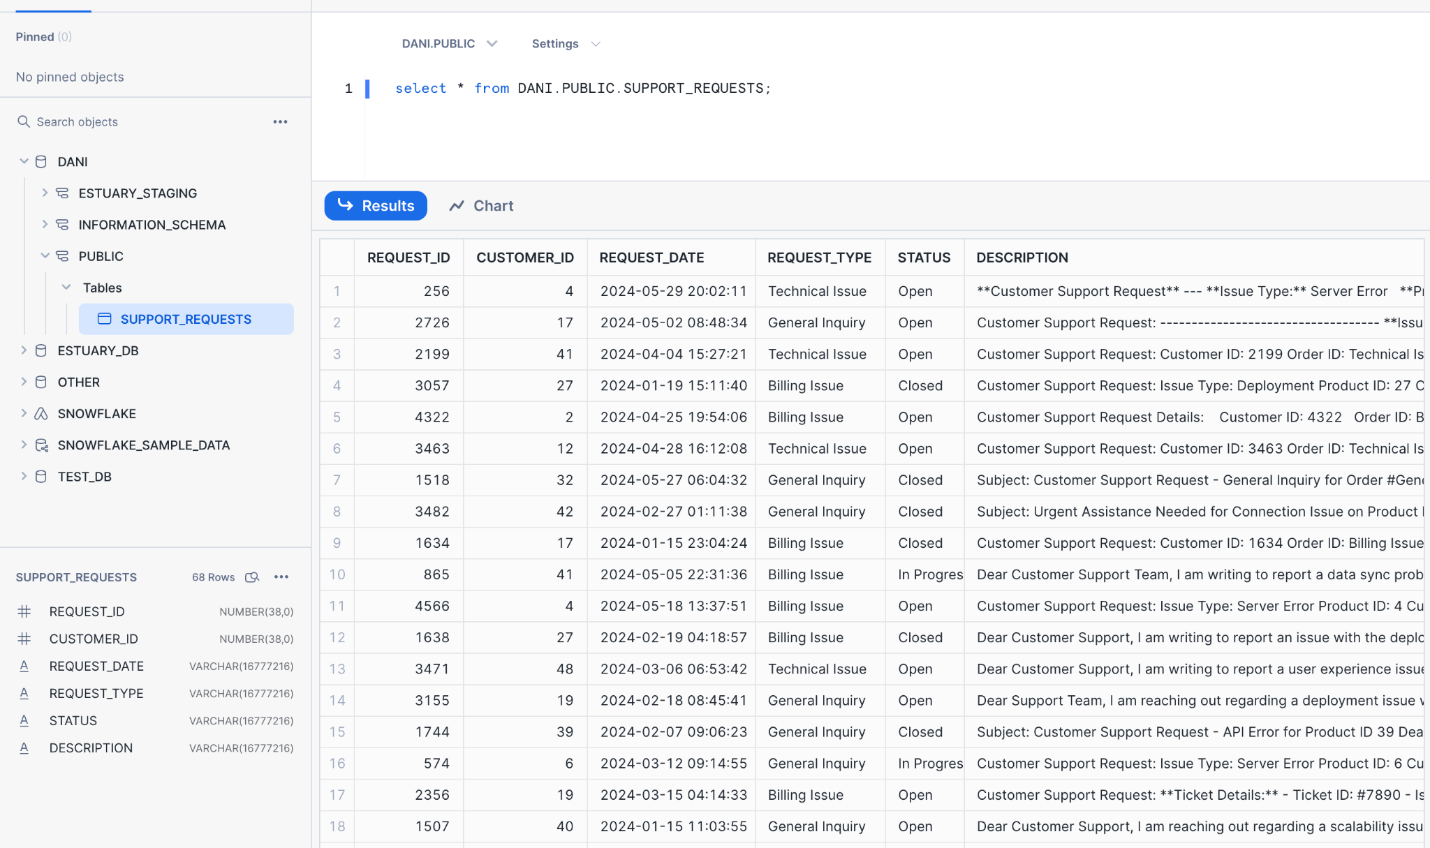The height and width of the screenshot is (848, 1430).
Task: Switch to the Chart tab
Action: [x=482, y=206]
